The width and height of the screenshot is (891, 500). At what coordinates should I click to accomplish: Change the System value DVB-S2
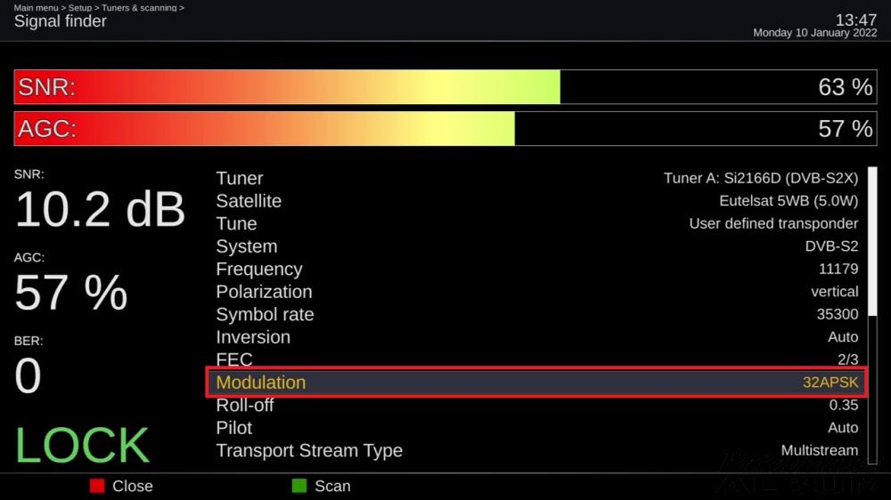536,246
